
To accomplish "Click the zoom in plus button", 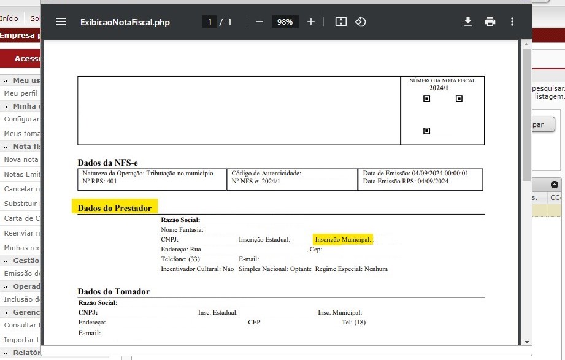I will tap(310, 21).
